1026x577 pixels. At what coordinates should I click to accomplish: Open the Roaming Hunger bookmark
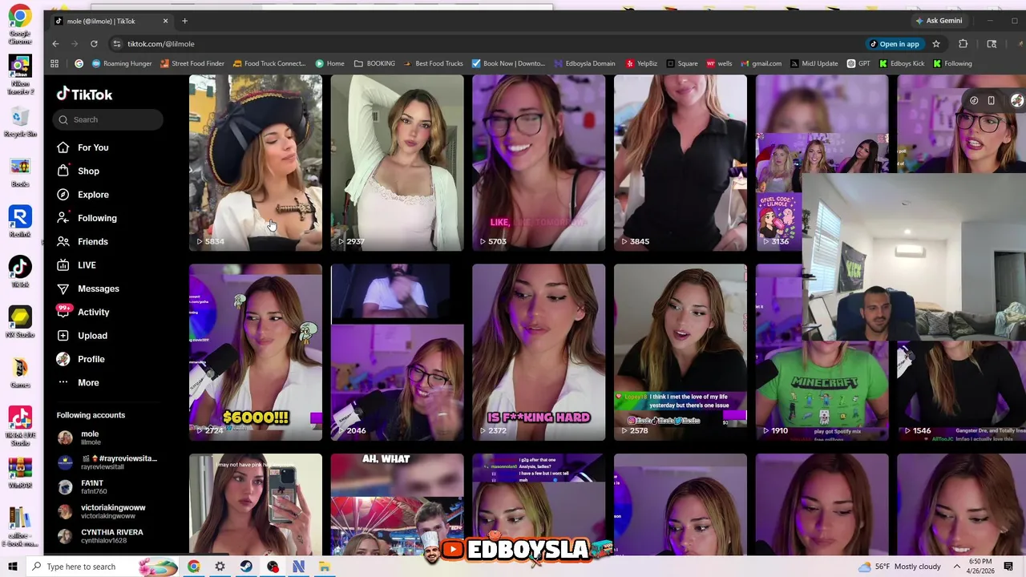(x=122, y=63)
